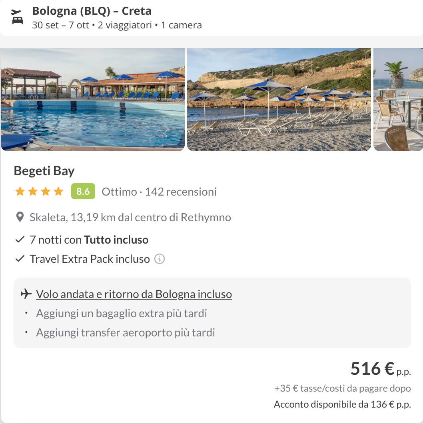Open the beach umbrellas photo
Image resolution: width=423 pixels, height=424 pixels.
point(279,99)
